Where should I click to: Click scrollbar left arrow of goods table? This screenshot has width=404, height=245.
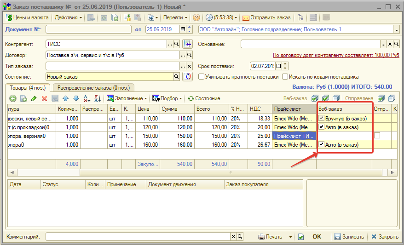click(12, 172)
